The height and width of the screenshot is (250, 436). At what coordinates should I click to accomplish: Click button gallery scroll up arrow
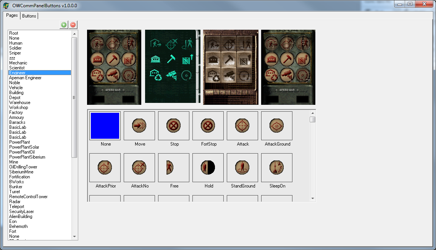(x=313, y=113)
